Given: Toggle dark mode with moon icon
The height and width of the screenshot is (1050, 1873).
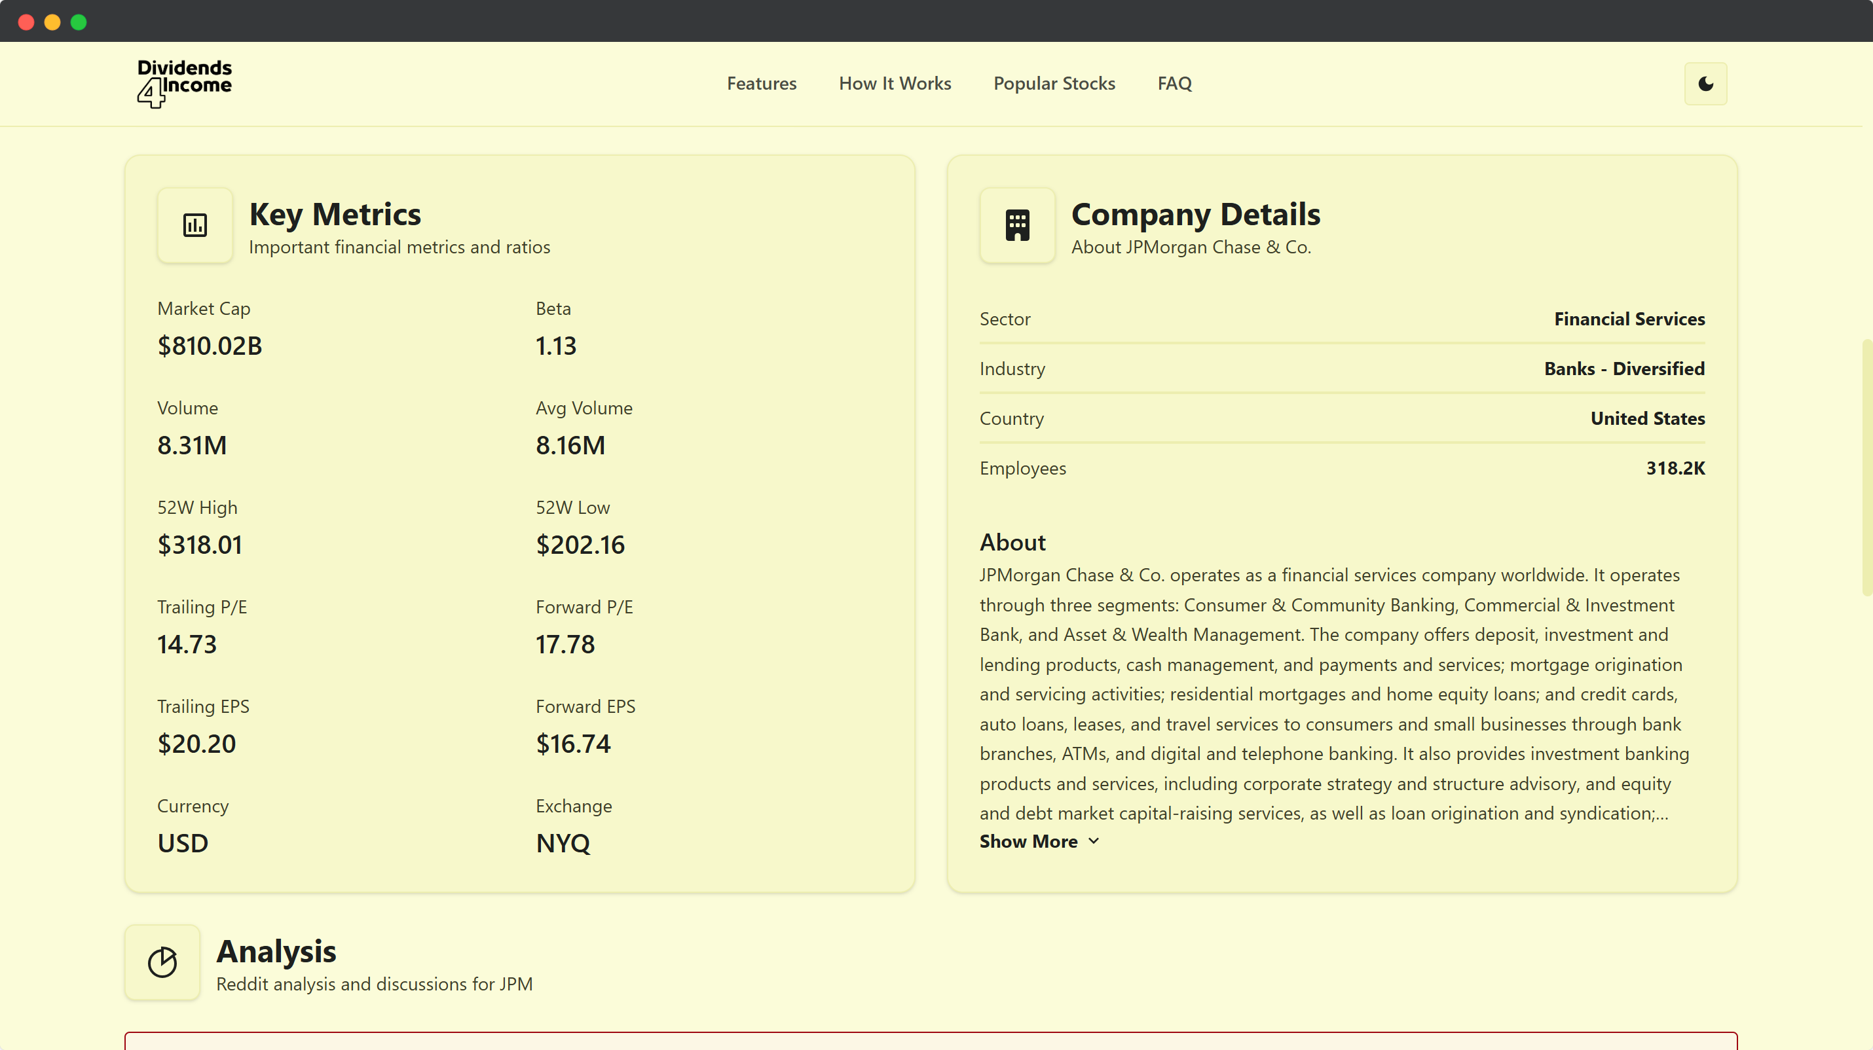Looking at the screenshot, I should [x=1705, y=84].
